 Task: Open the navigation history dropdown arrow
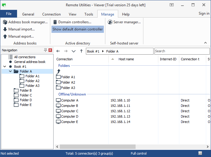(x=74, y=51)
